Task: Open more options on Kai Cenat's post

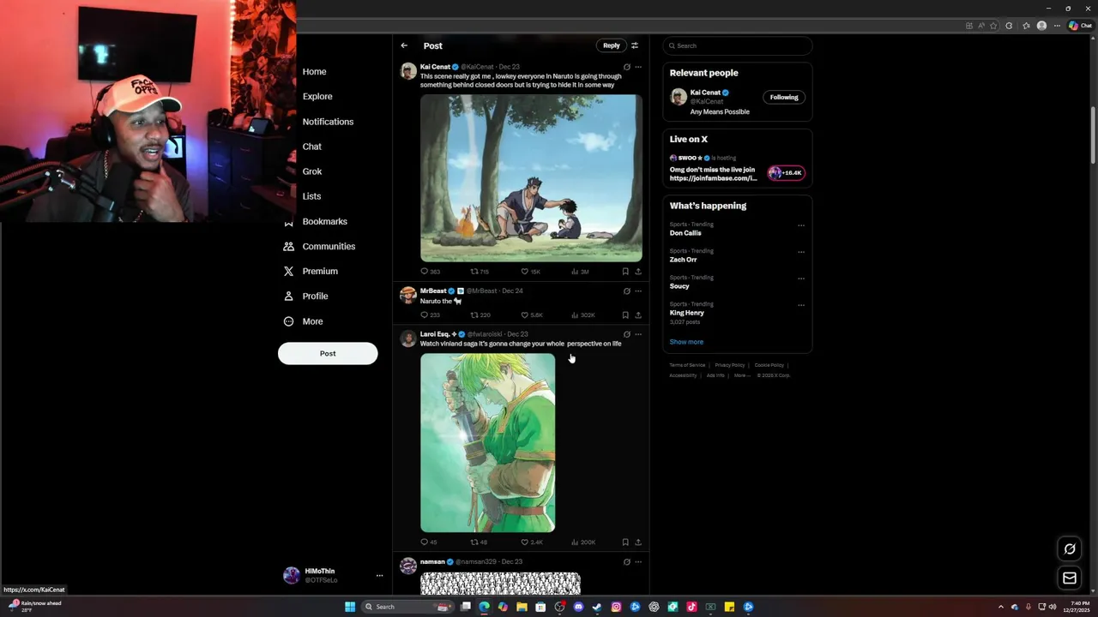Action: tap(638, 67)
